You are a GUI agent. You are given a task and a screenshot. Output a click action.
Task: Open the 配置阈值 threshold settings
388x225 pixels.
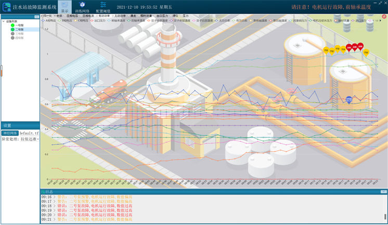tap(103, 6)
